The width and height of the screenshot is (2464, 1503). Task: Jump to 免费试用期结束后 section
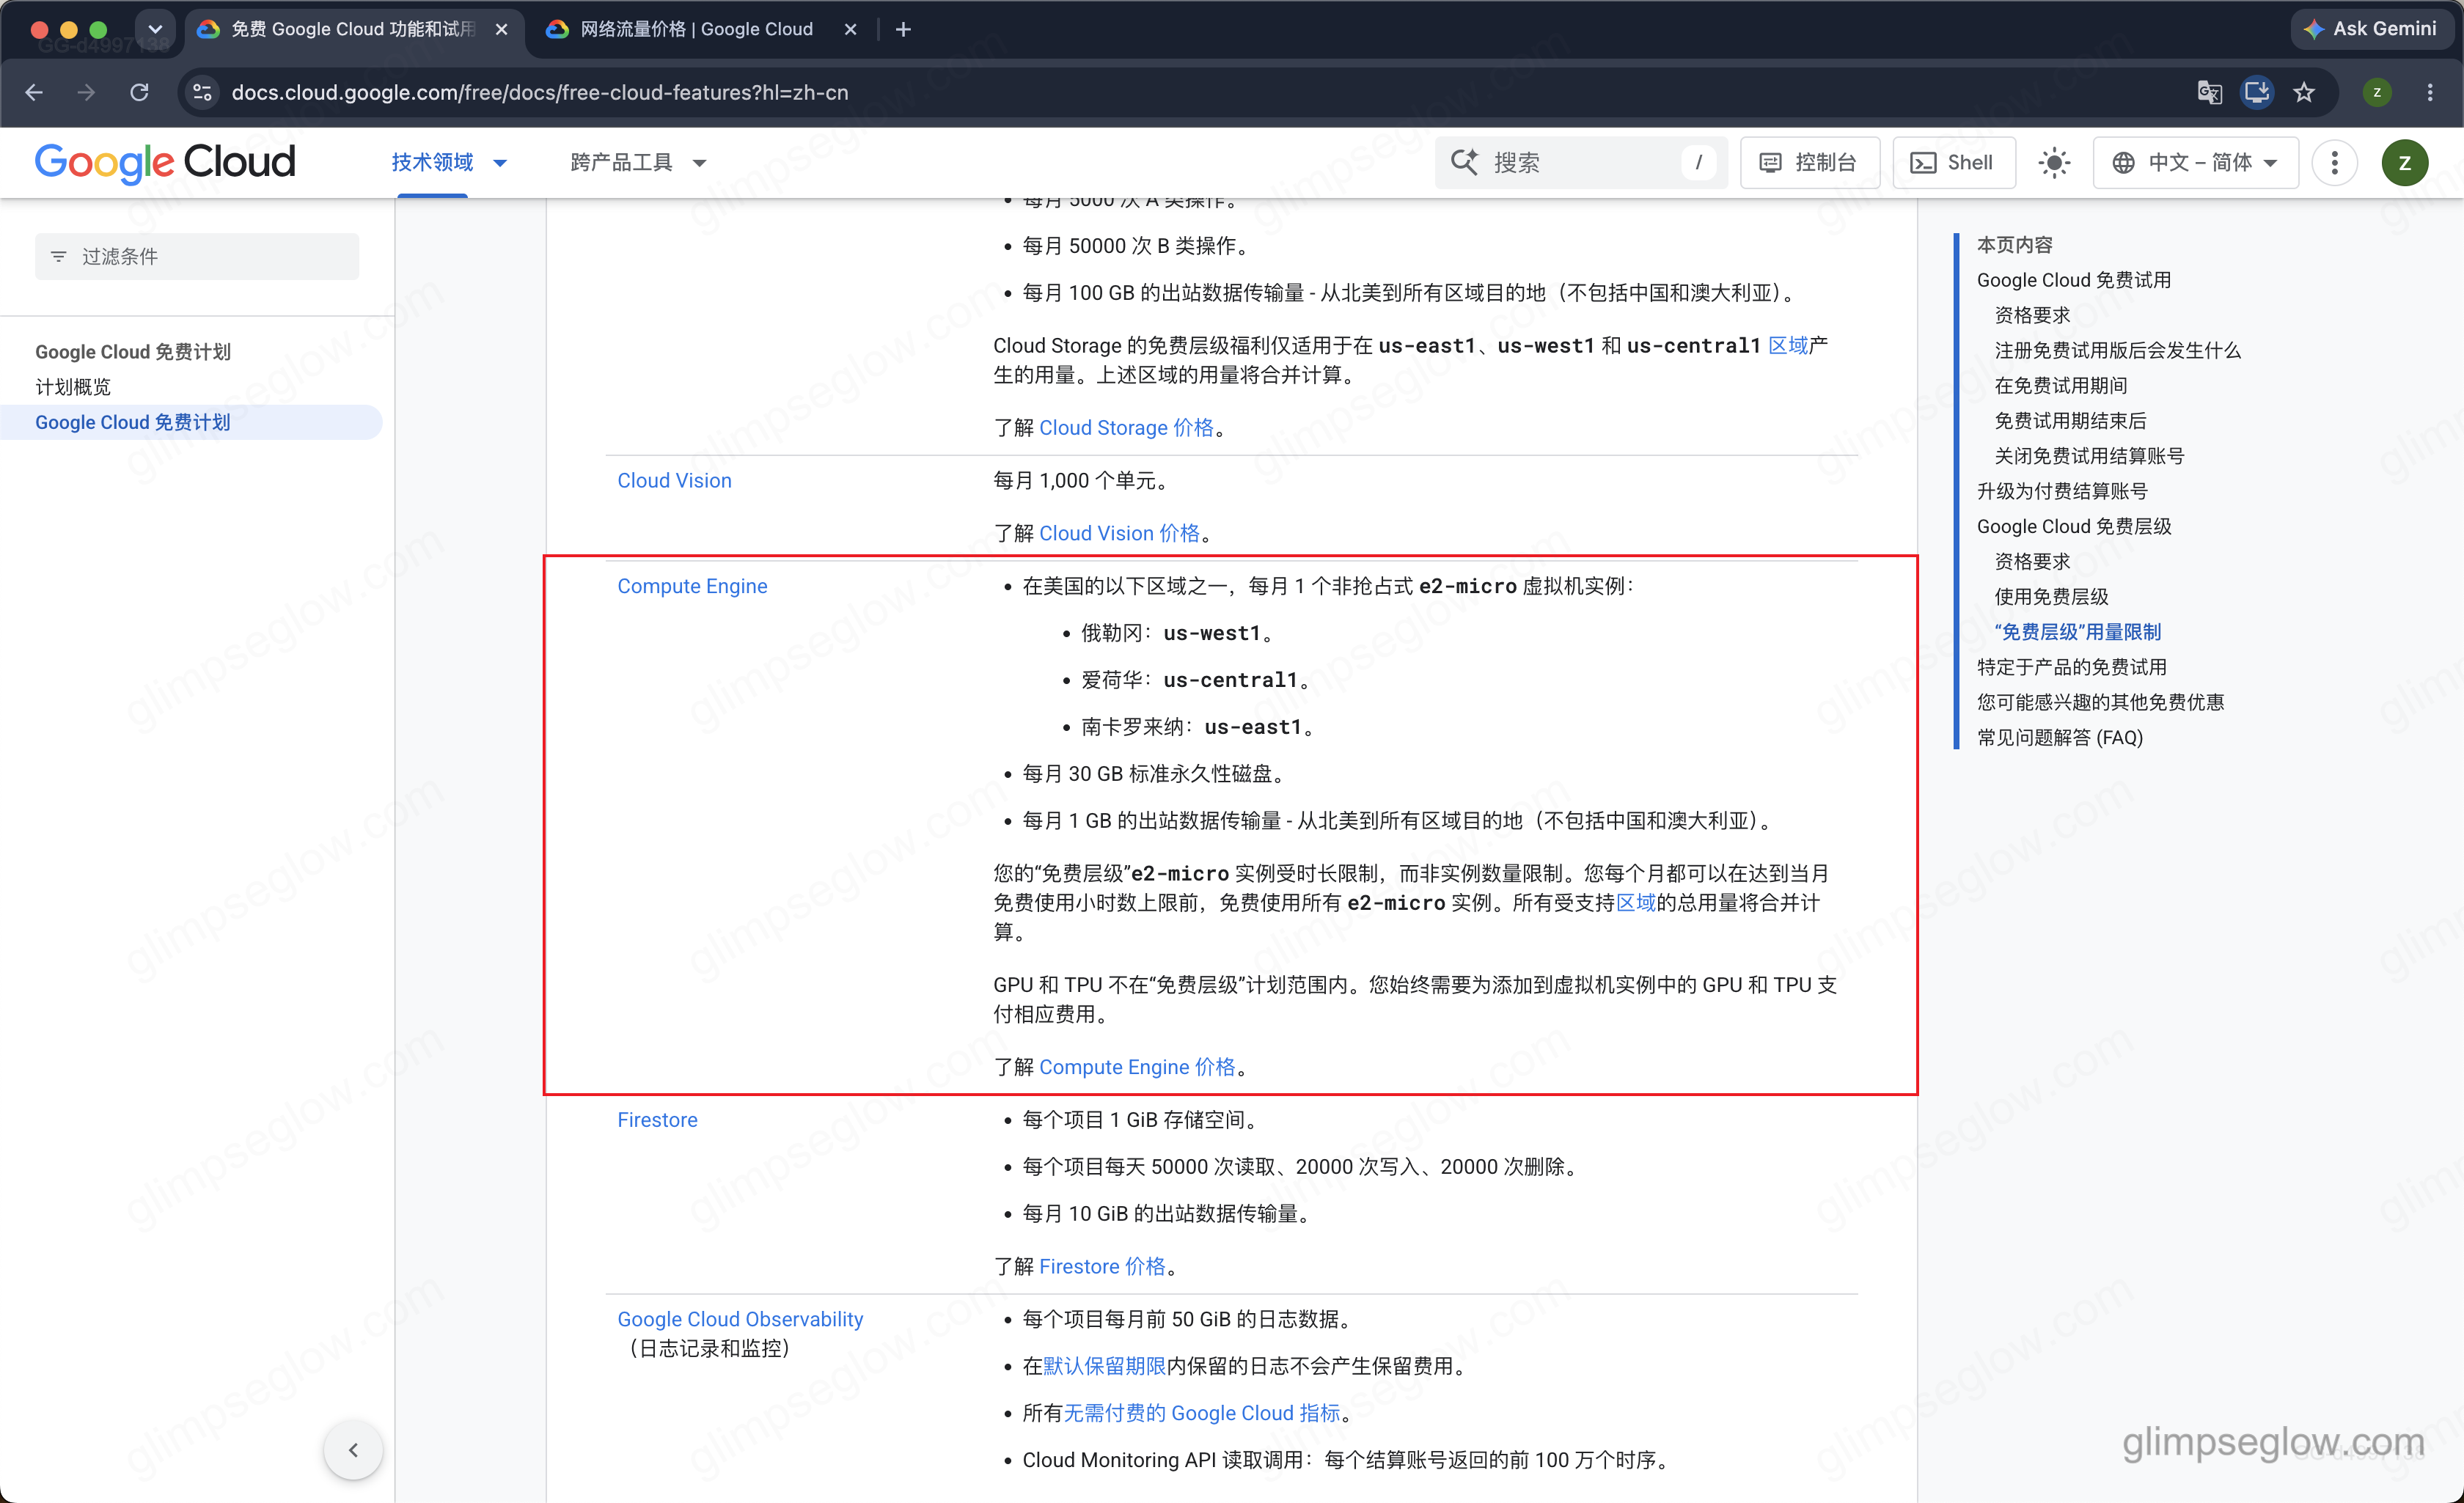click(x=2071, y=420)
